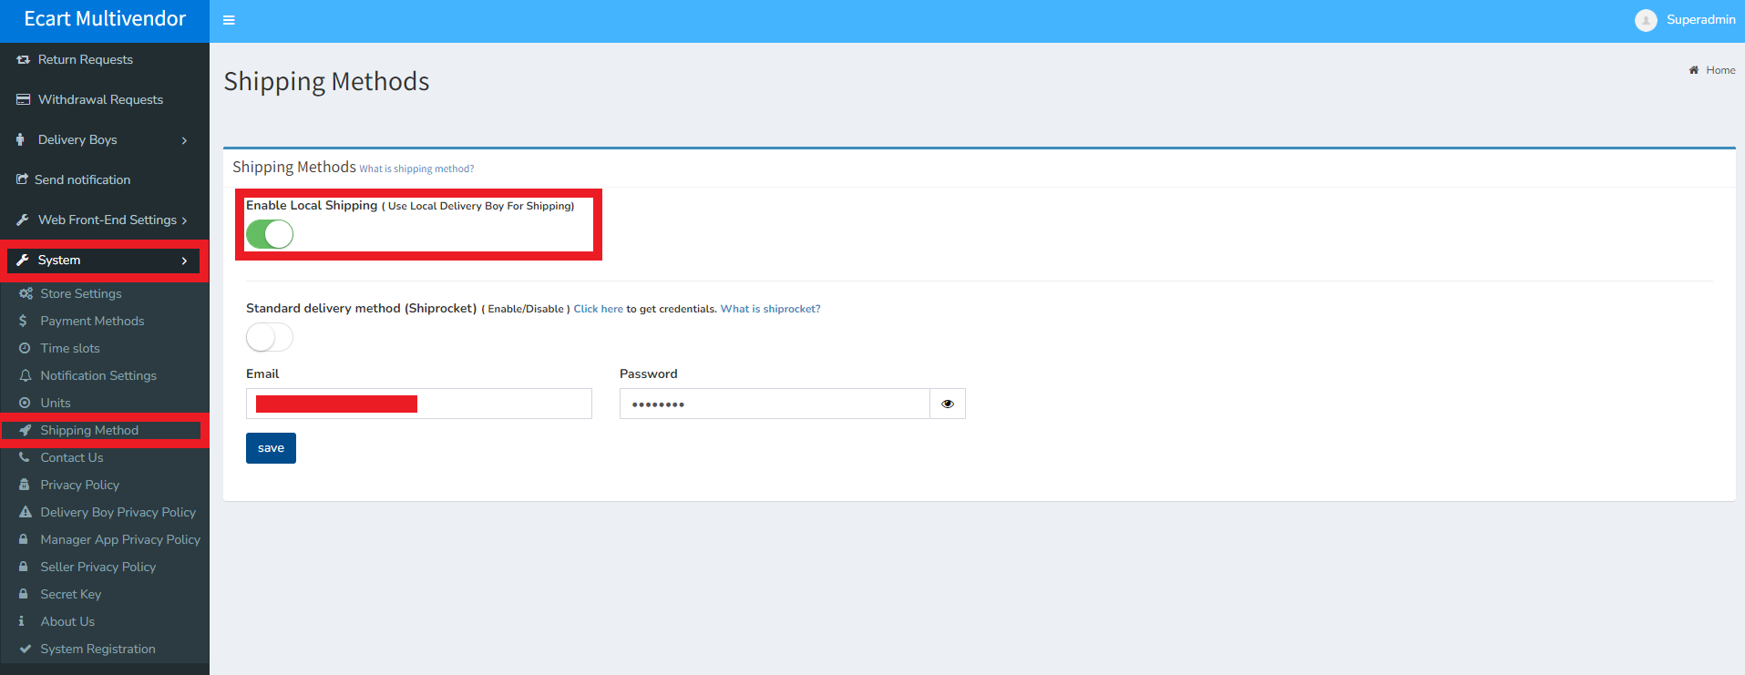Click the Send notification share icon
This screenshot has height=675, width=1745.
[22, 179]
